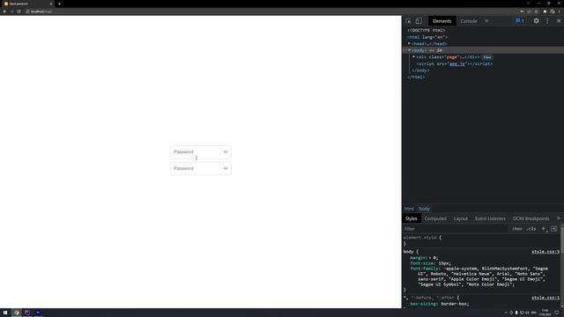Open the Chrome three-dot menu
This screenshot has height=317, width=564.
[560, 11]
